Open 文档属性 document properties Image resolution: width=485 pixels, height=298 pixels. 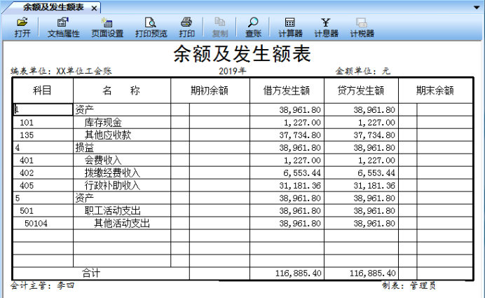tap(62, 27)
